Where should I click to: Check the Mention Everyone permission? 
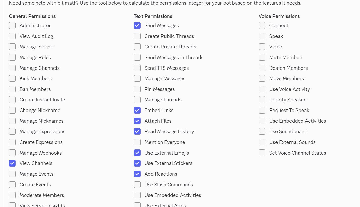coord(137,142)
